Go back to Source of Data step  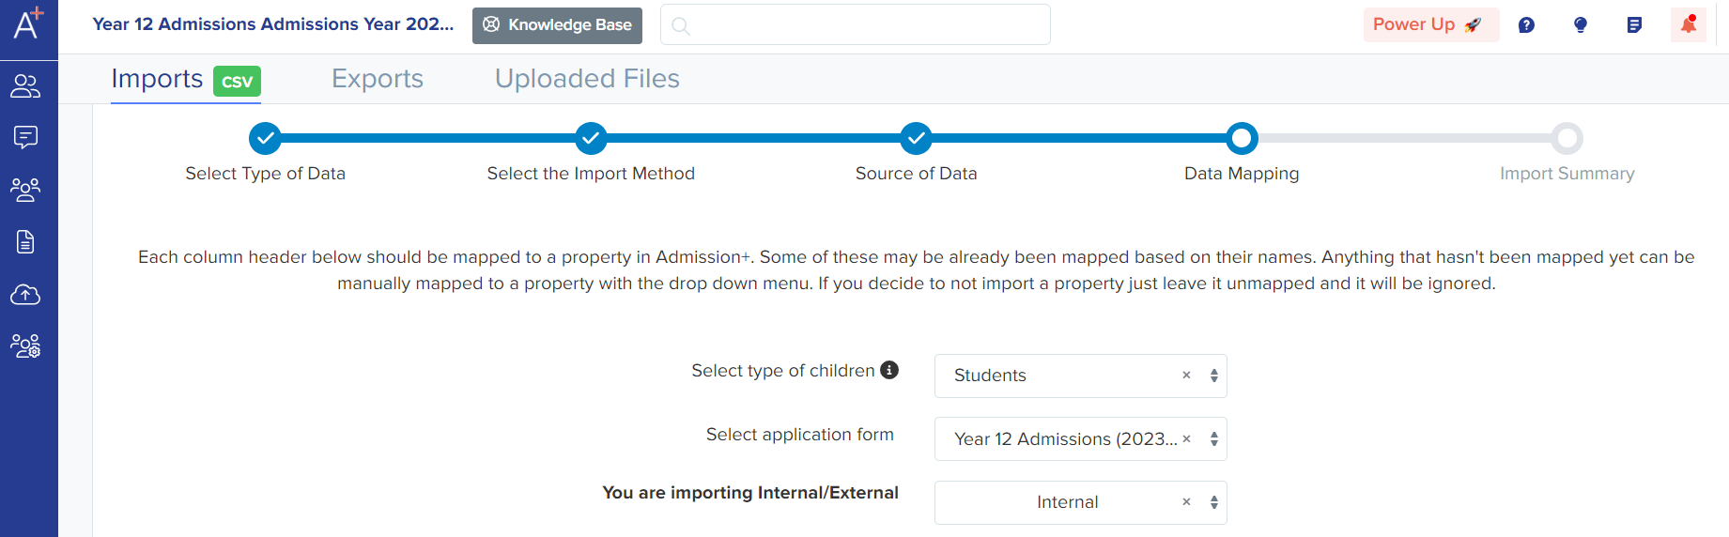click(x=916, y=138)
